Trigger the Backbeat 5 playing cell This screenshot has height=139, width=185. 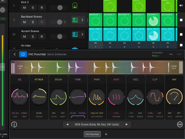point(153,20)
